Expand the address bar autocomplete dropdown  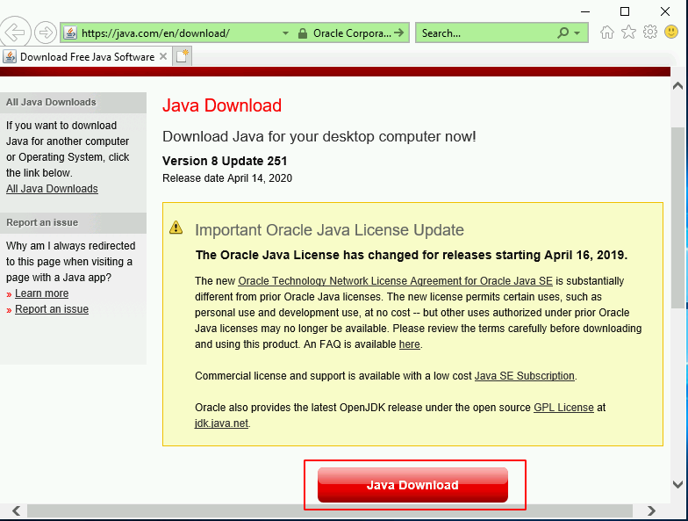(x=286, y=33)
